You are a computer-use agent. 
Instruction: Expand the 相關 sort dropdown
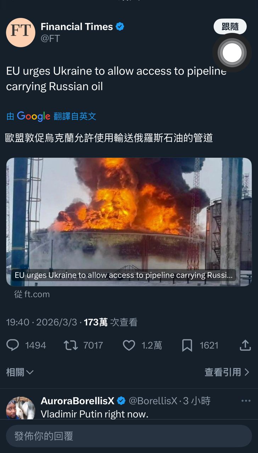point(20,372)
